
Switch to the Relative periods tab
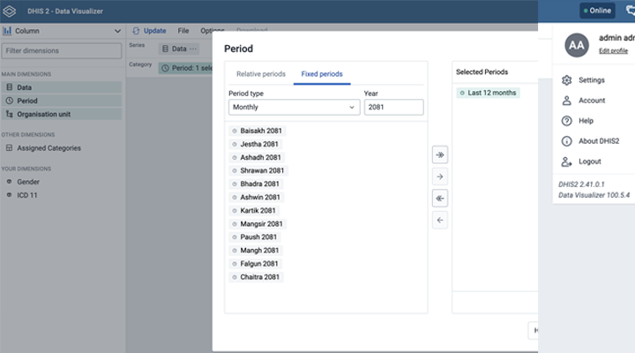[260, 74]
